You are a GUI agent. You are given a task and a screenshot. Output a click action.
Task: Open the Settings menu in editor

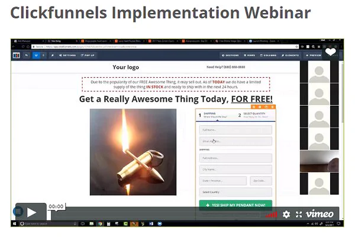coord(67,55)
